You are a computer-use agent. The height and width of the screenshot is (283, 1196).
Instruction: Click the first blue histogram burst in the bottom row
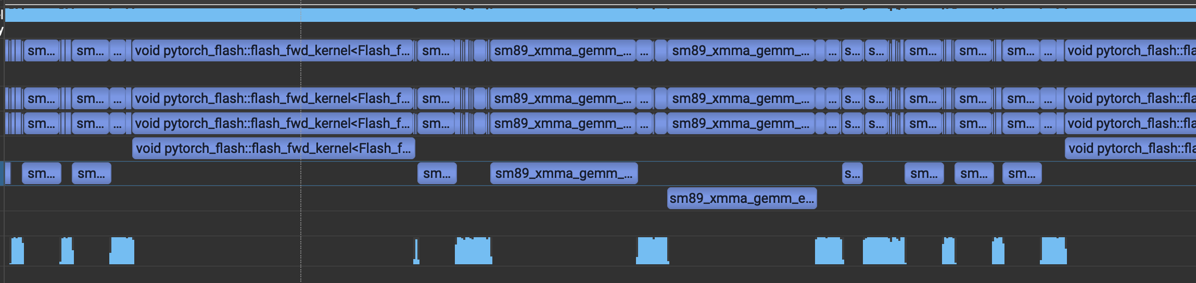coord(17,251)
